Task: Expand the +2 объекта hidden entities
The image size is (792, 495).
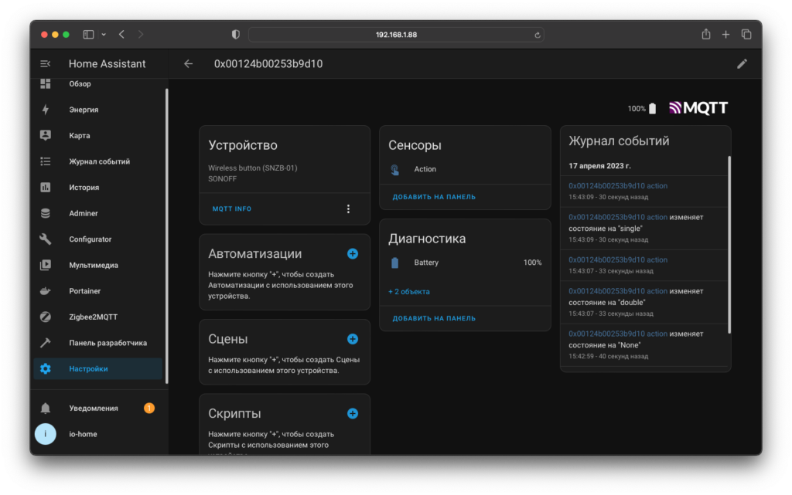Action: pyautogui.click(x=409, y=291)
